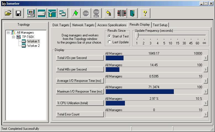Open details arrow for Maximum Response Time
The width and height of the screenshot is (215, 132).
coord(205,92)
